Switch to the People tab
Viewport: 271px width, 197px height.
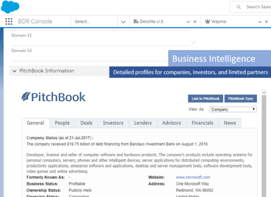[x=62, y=123]
